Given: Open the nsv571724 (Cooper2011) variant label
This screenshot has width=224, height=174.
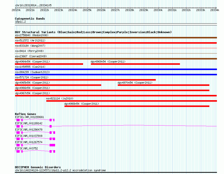Looking at the screenshot, I should [32, 77].
